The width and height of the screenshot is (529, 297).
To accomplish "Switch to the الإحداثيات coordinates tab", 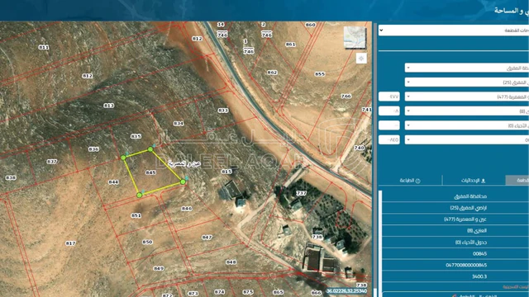I will (x=474, y=181).
